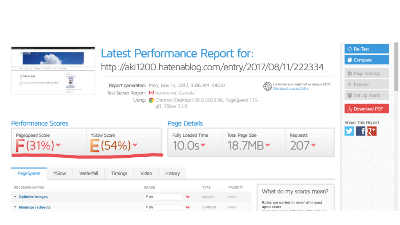Switch to the PageSpeed tab
Image resolution: width=400 pixels, height=225 pixels.
[29, 173]
